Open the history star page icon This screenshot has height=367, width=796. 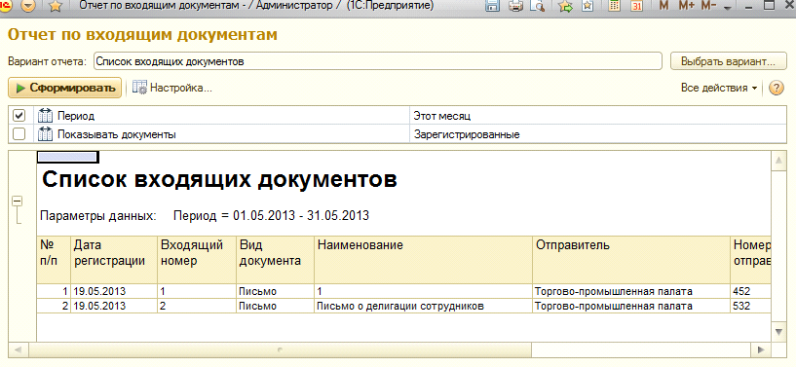[588, 7]
